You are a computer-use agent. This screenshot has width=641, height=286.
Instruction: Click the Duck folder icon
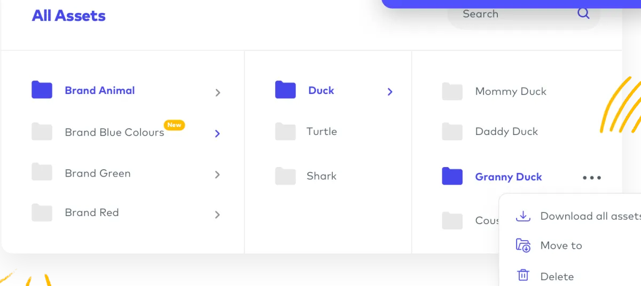pyautogui.click(x=285, y=90)
